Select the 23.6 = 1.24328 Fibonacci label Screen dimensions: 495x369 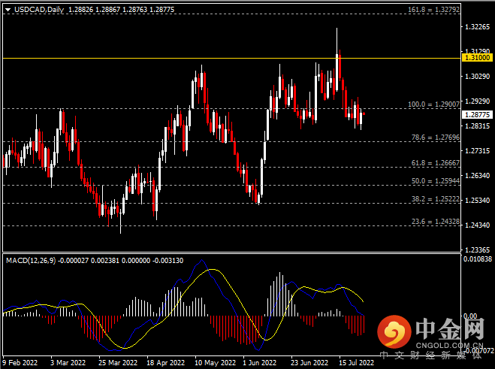point(436,222)
